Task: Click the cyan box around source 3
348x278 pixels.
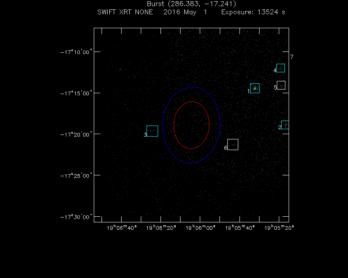Action: [x=152, y=131]
